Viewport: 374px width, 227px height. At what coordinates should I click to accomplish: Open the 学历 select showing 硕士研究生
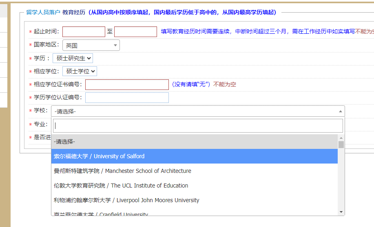click(x=73, y=59)
